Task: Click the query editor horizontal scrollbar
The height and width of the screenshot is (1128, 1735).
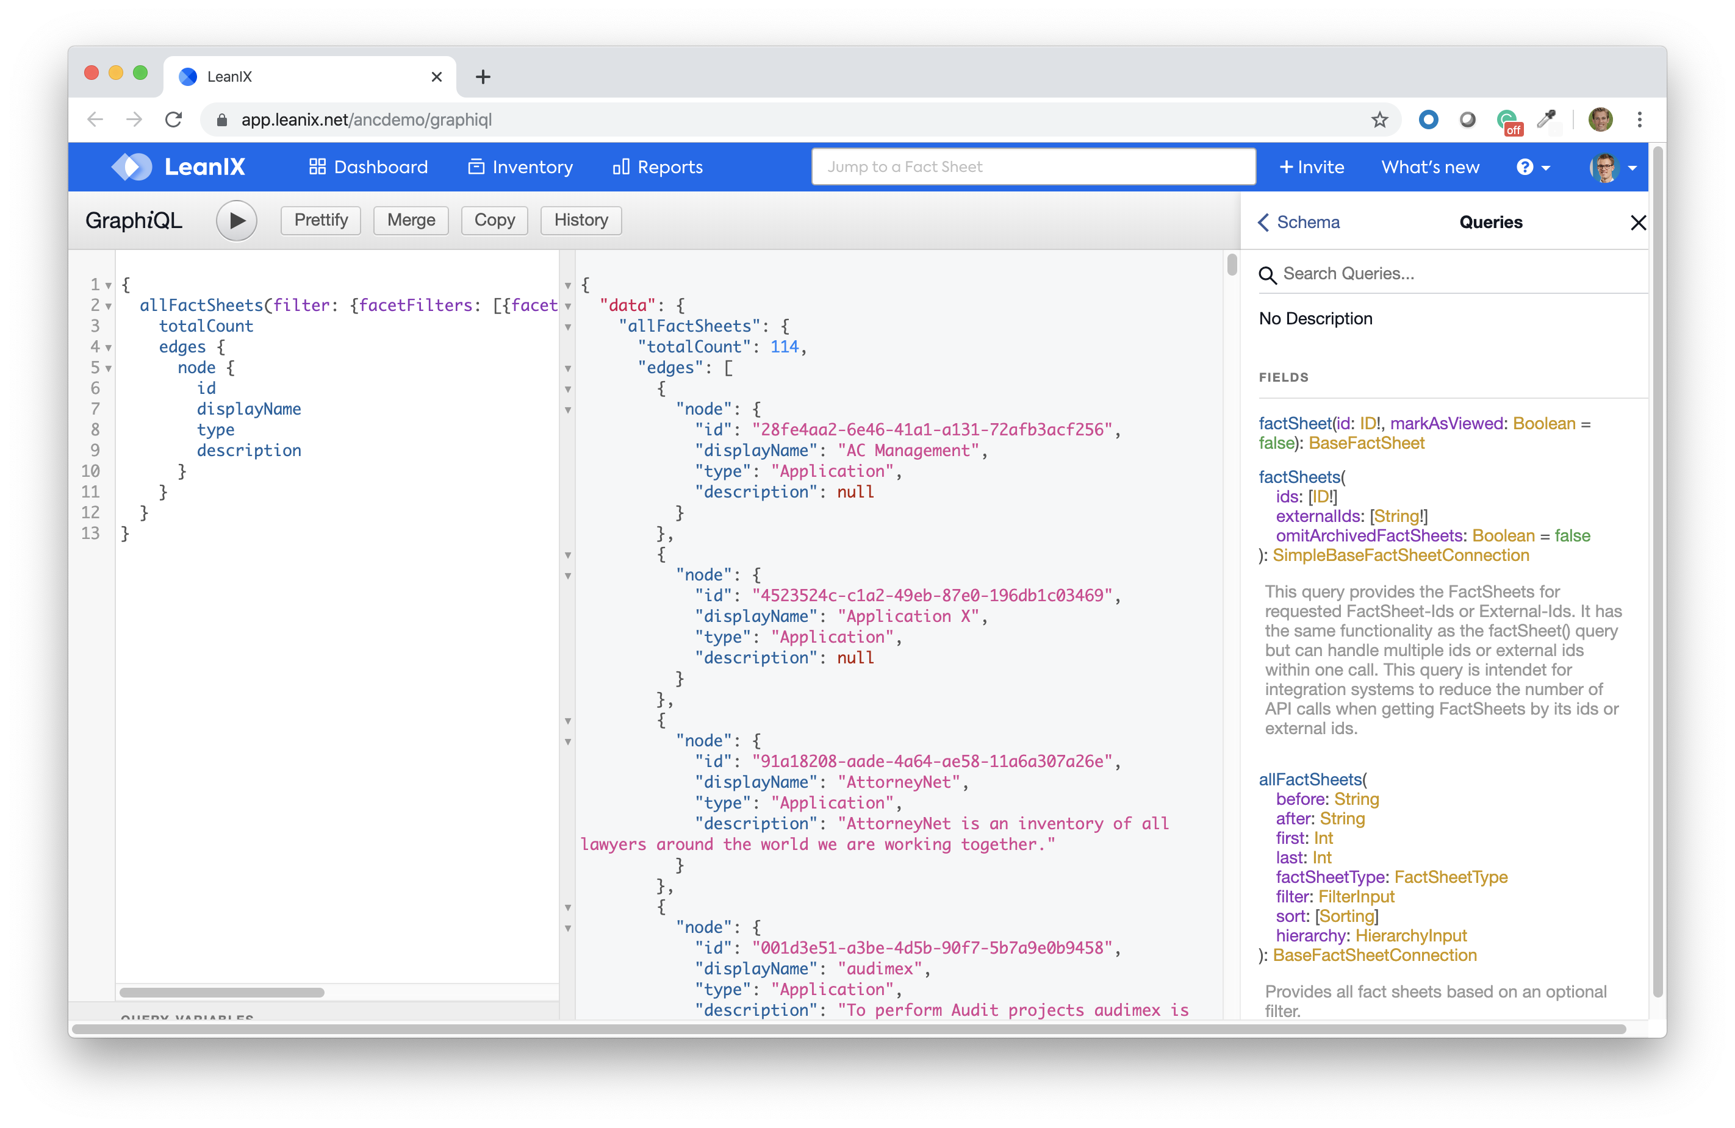Action: click(x=221, y=993)
